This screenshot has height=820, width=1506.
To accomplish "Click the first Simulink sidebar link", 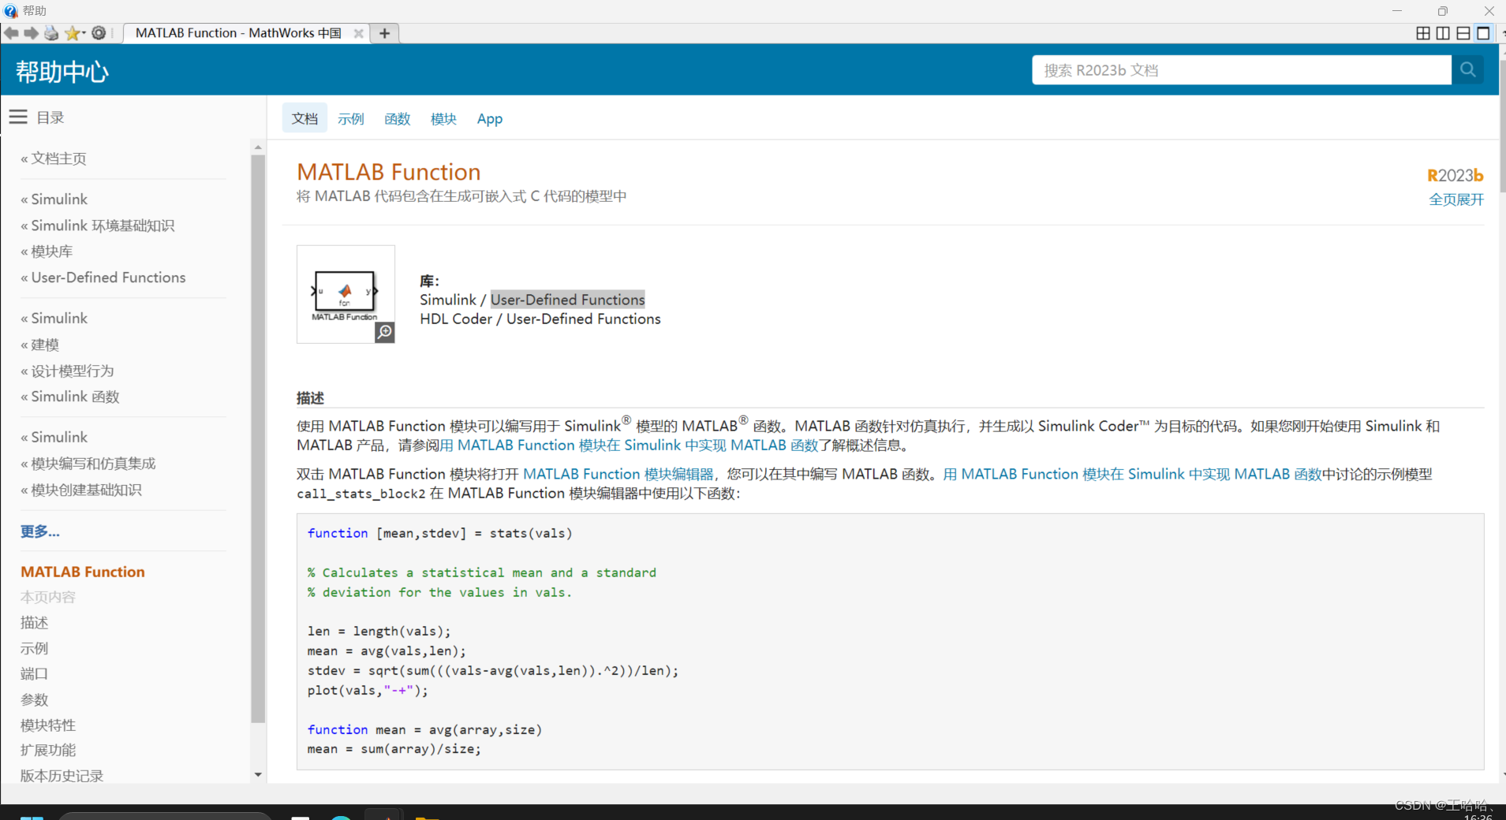I will 59,199.
